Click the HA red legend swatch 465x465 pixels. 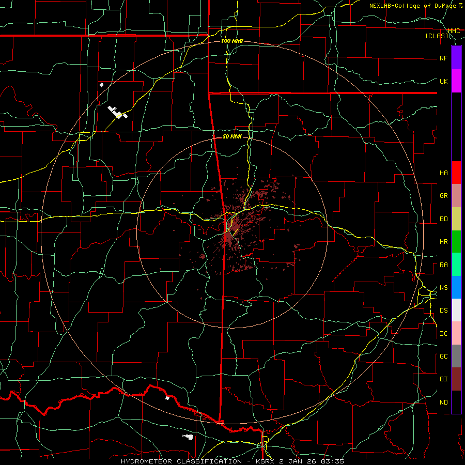point(456,173)
